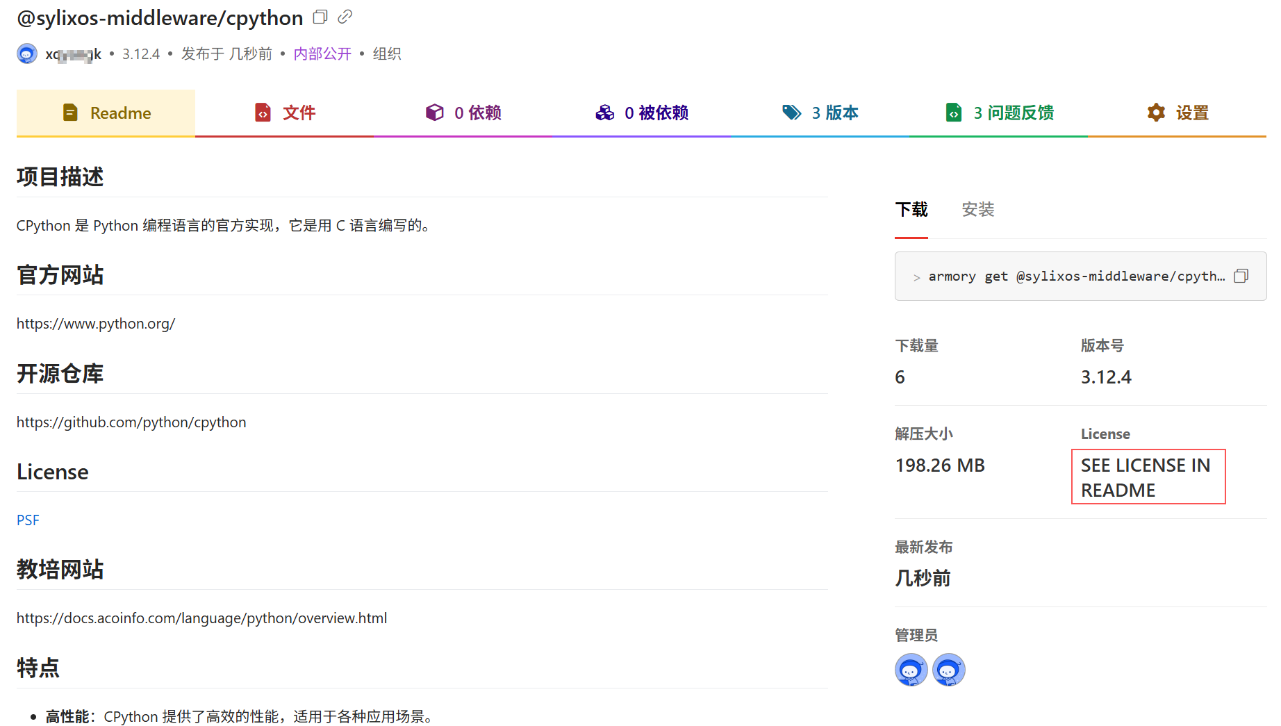Copy the armory get command
The width and height of the screenshot is (1281, 726).
(x=1241, y=277)
